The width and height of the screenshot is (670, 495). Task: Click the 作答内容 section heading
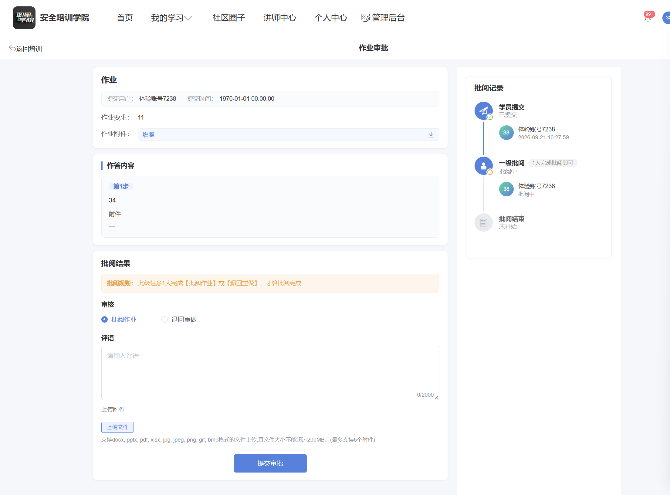pos(120,165)
